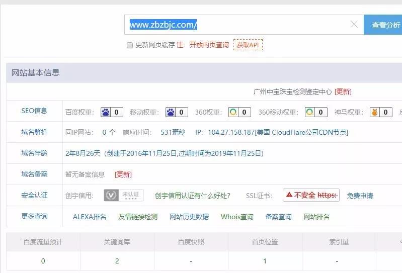Open the 域名解析 row label
Viewport: 402px width, 273px height.
tap(34, 132)
